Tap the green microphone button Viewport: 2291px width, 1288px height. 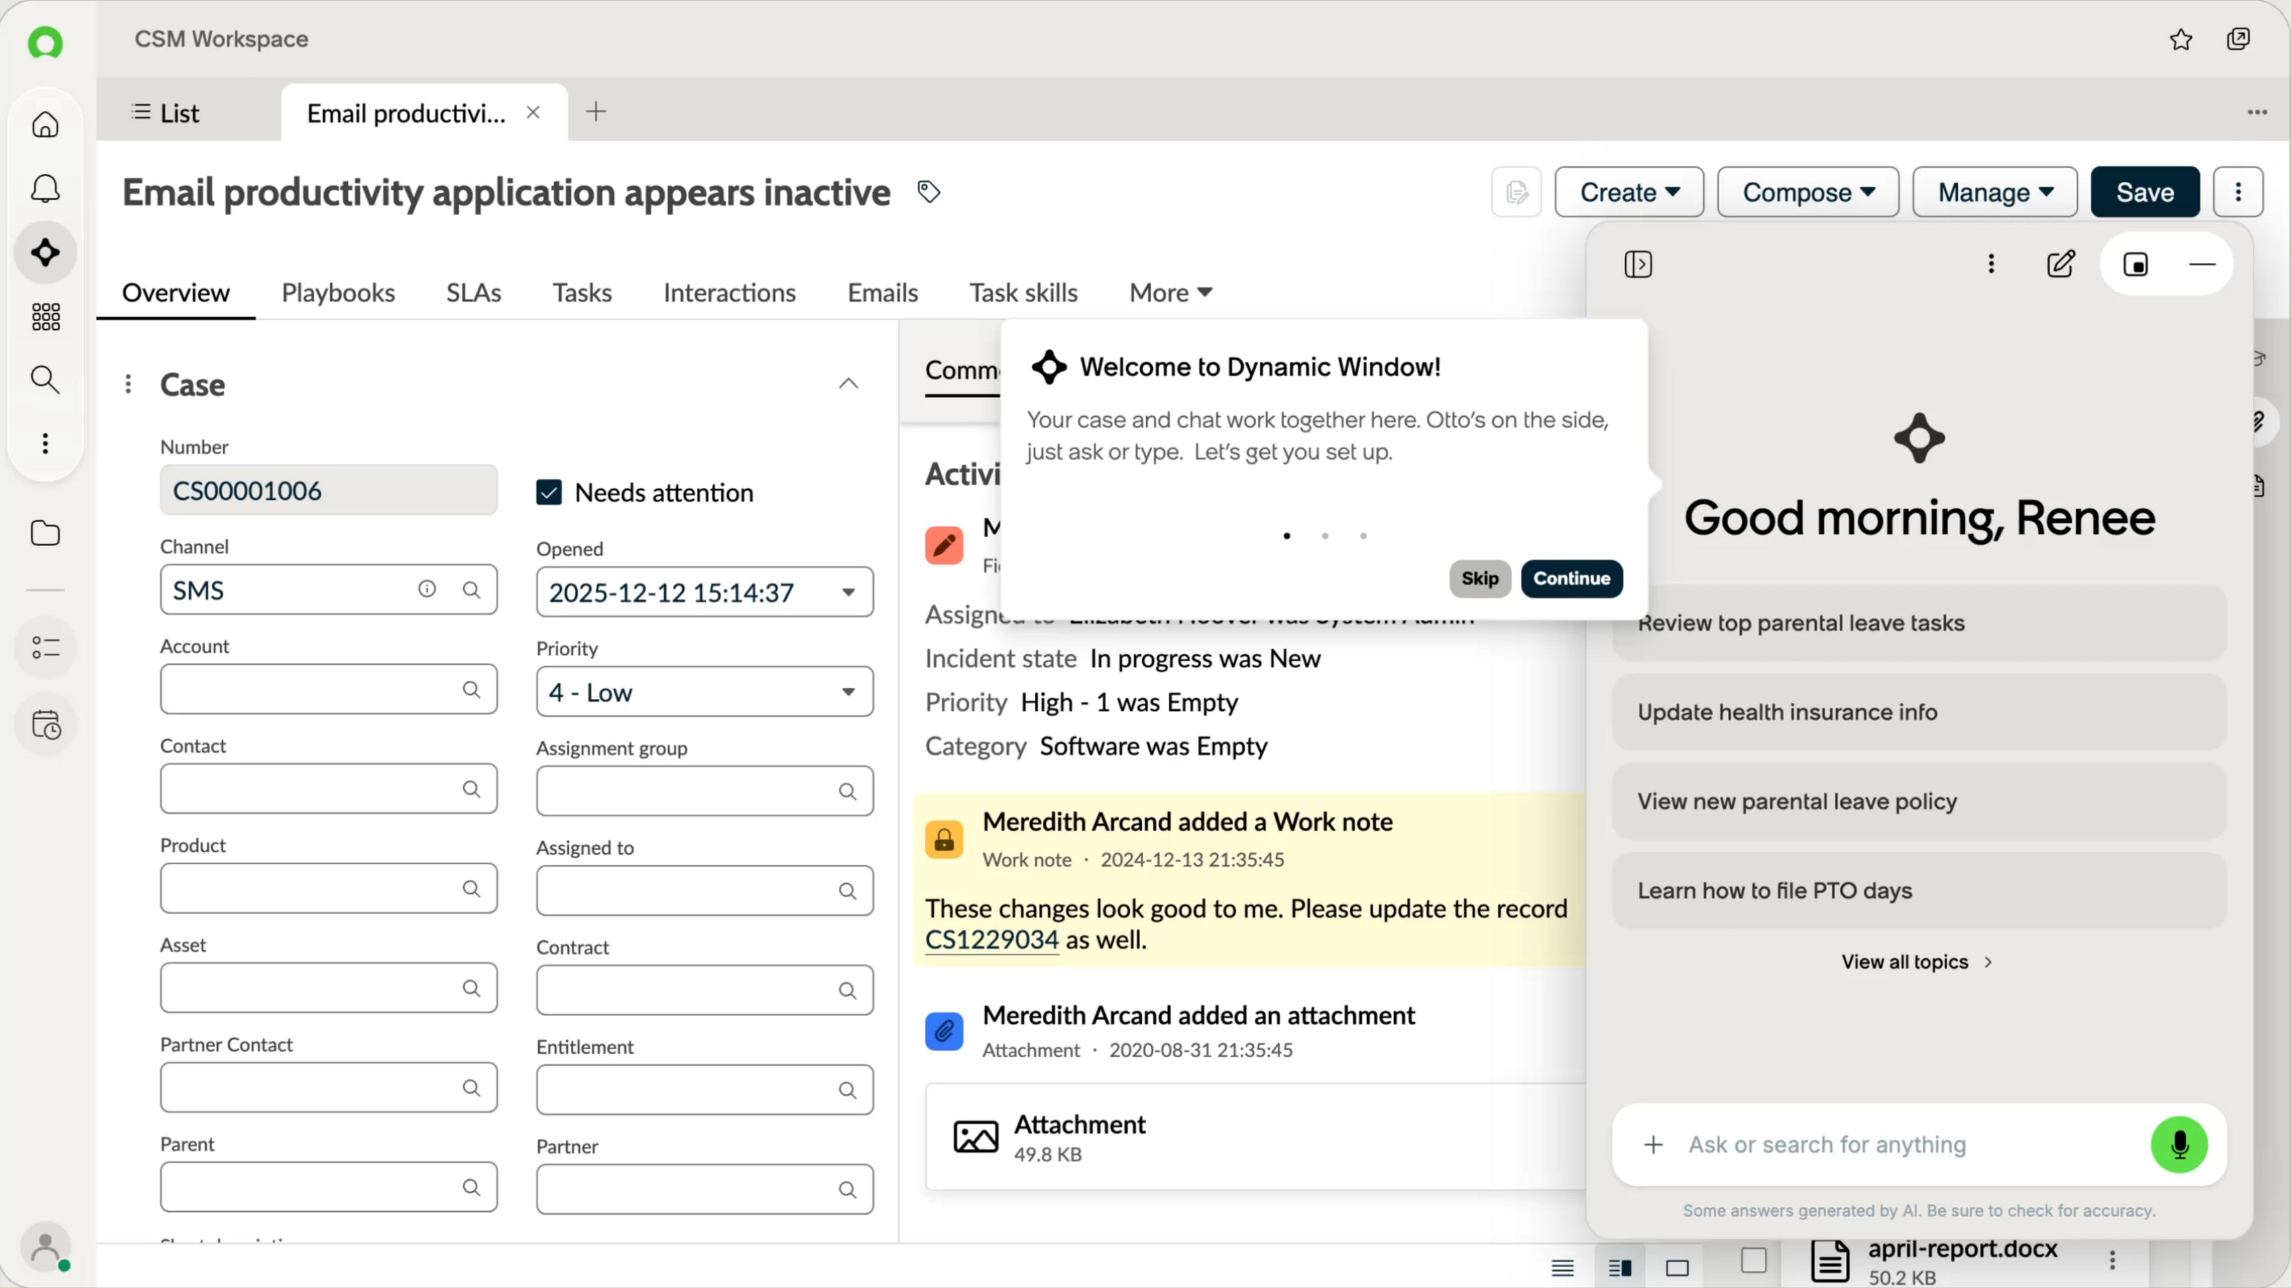point(2179,1144)
